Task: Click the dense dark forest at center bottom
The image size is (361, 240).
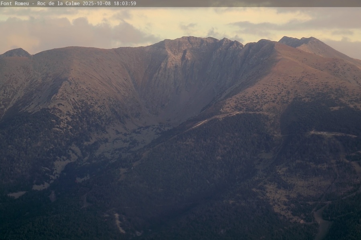Action: coord(193,200)
